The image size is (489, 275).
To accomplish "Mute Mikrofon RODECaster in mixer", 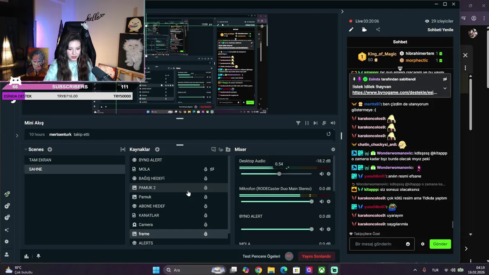I will click(321, 201).
